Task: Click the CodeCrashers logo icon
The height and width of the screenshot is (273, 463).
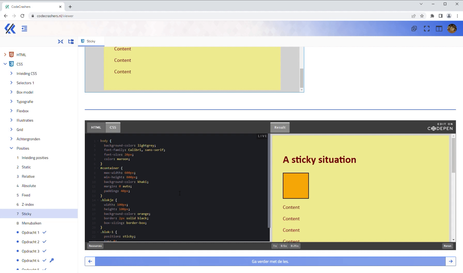Action: (10, 29)
